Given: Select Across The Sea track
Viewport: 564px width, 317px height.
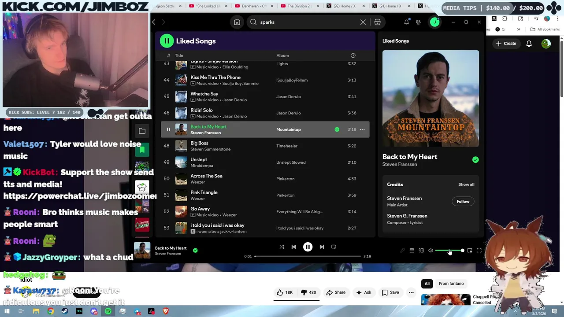Looking at the screenshot, I should 265,179.
